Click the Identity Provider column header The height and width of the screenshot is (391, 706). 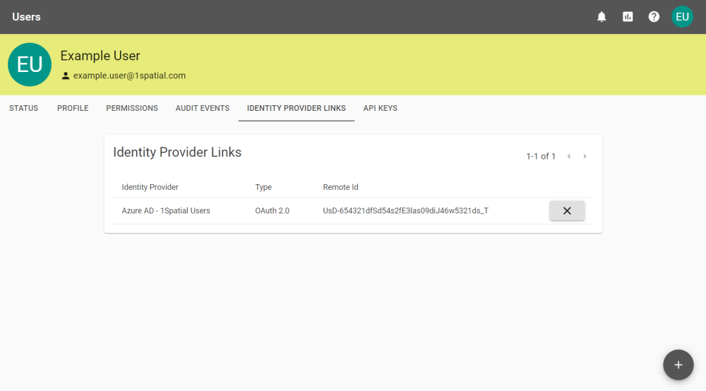point(150,187)
